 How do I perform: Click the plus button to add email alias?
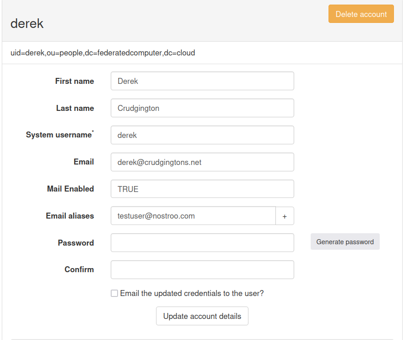[285, 216]
